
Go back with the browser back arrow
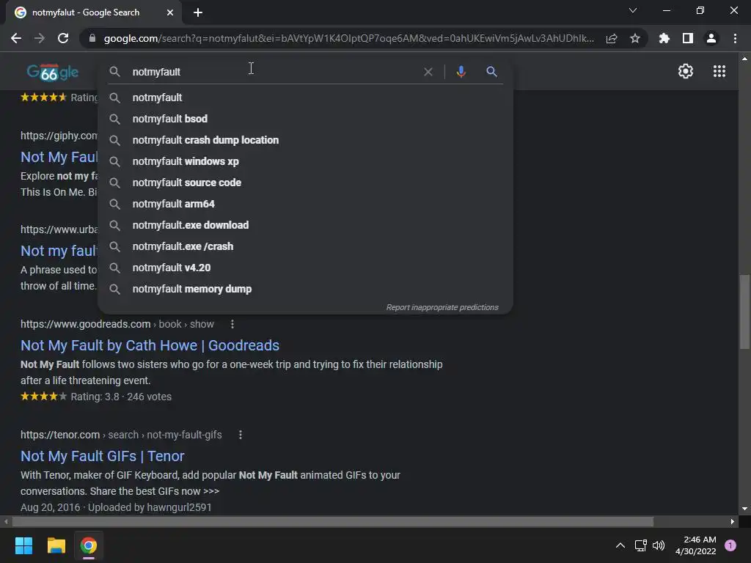[x=16, y=38]
